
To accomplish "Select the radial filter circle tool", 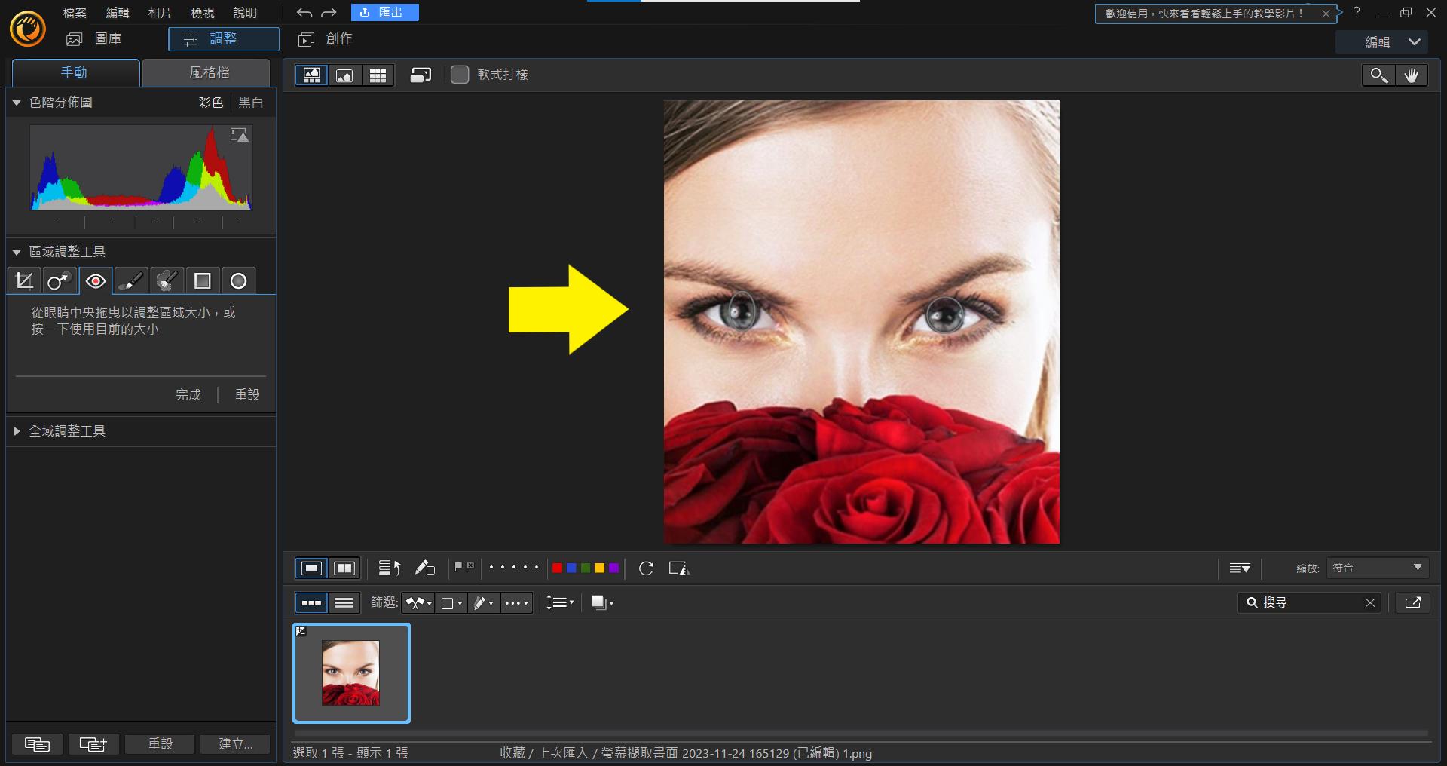I will pyautogui.click(x=238, y=281).
